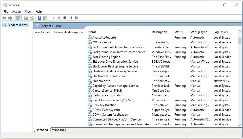Viewport: 243px width, 139px height.
Task: Sort by the Startup Type column header
Action: [x=200, y=32]
